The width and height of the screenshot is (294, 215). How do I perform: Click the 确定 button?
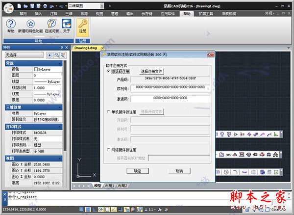[138, 171]
